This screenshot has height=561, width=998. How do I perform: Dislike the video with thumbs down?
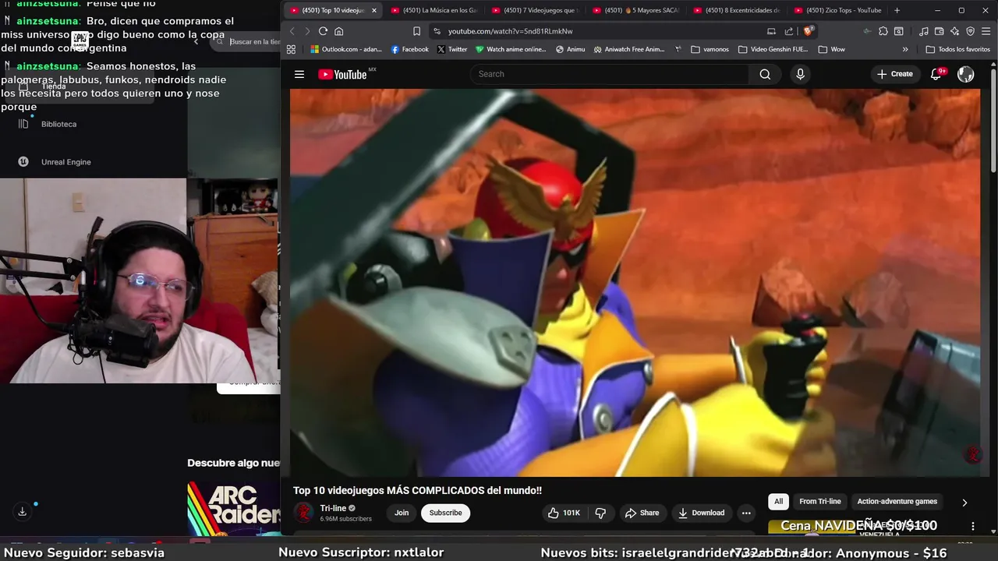click(600, 513)
